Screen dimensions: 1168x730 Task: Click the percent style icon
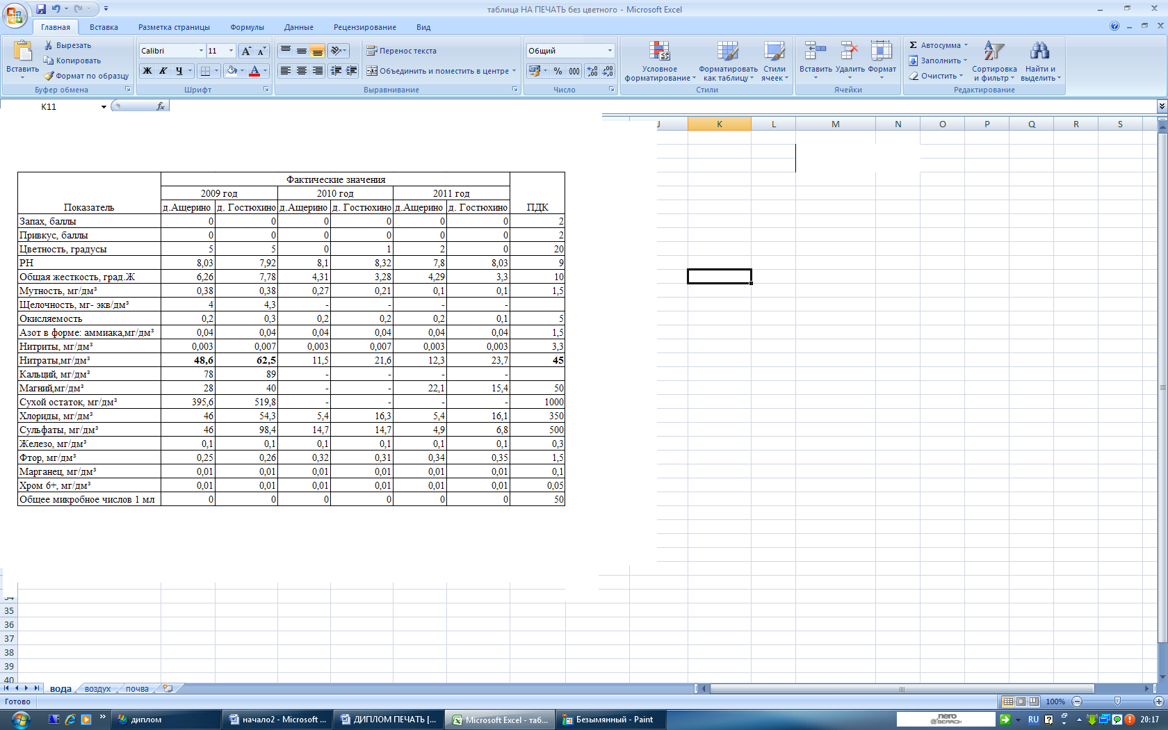(558, 71)
